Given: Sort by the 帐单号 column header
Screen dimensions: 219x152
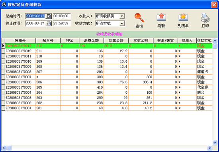Looking at the screenshot, I should [x=20, y=41].
